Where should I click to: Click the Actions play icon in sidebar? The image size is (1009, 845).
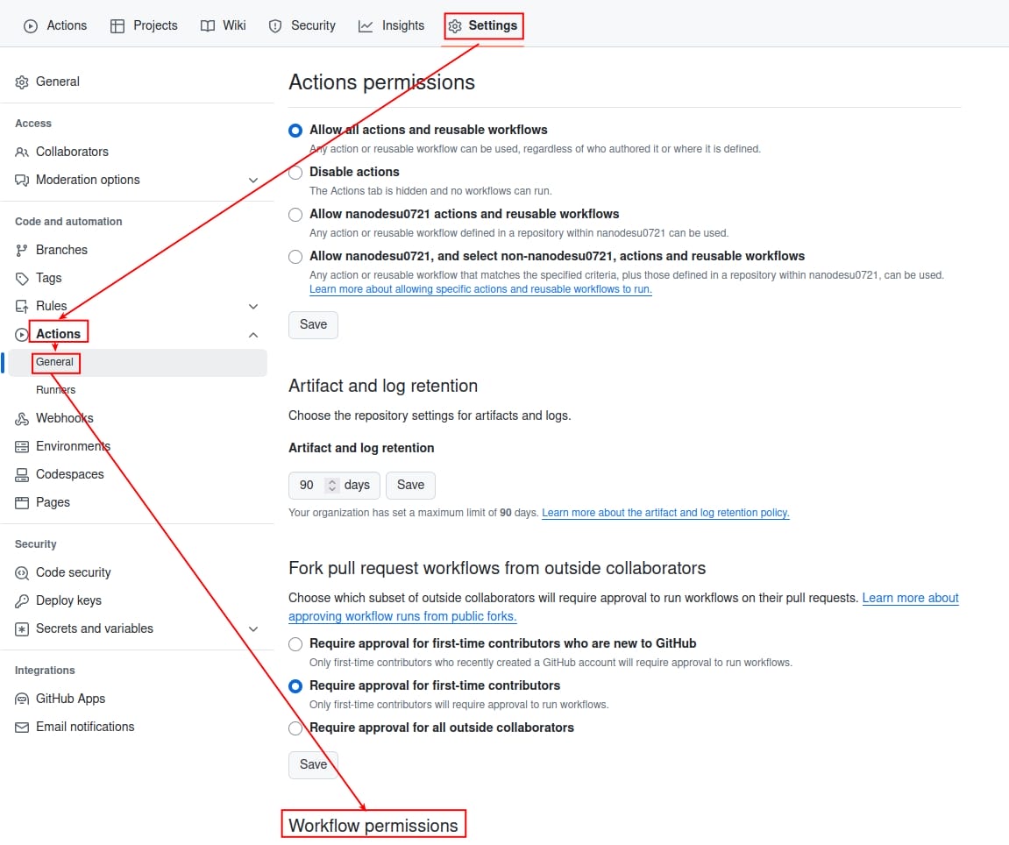pyautogui.click(x=22, y=335)
